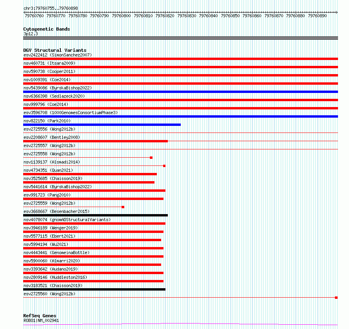Image resolution: width=349 pixels, height=329 pixels.
Task: Click the black bar below esv3668667 (Besenbacher2015)
Action: pyautogui.click(x=96, y=215)
